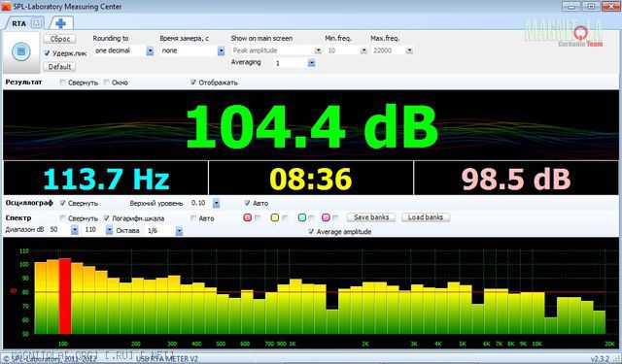Open the Averaging dropdown
The width and height of the screenshot is (622, 364).
pyautogui.click(x=311, y=63)
